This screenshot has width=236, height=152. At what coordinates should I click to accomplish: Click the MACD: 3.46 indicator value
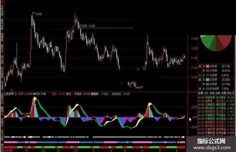click(39, 94)
